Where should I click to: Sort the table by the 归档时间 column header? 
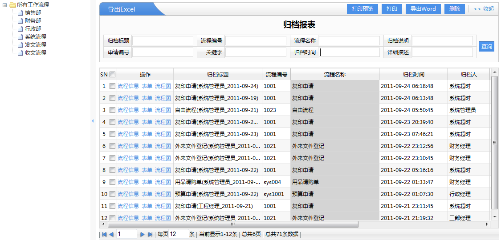(413, 75)
